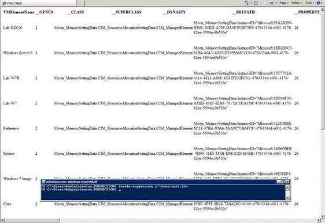Click the horizontal scrollbar left arrow
325x223 pixels.
coord(2,220)
